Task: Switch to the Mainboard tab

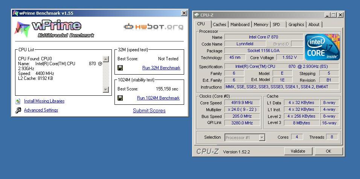Action: coord(240,24)
